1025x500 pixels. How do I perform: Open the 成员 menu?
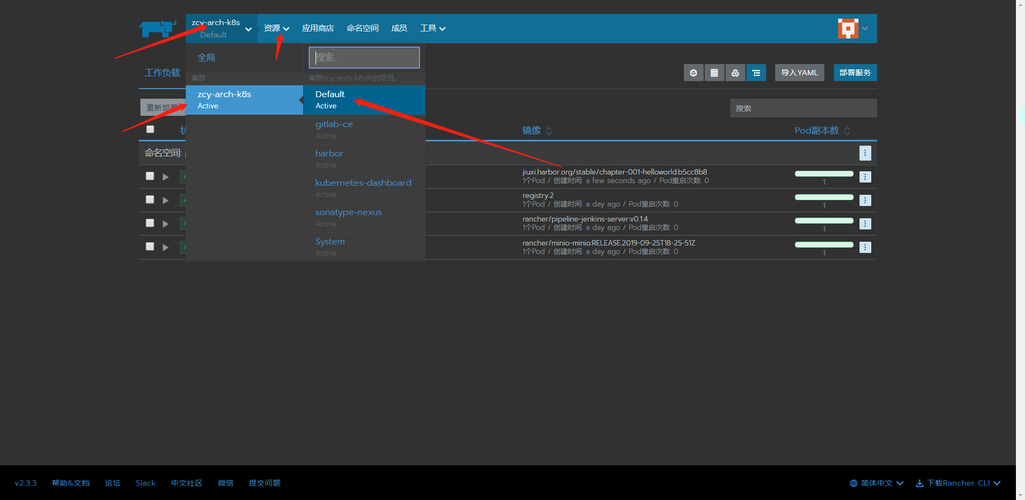[399, 28]
